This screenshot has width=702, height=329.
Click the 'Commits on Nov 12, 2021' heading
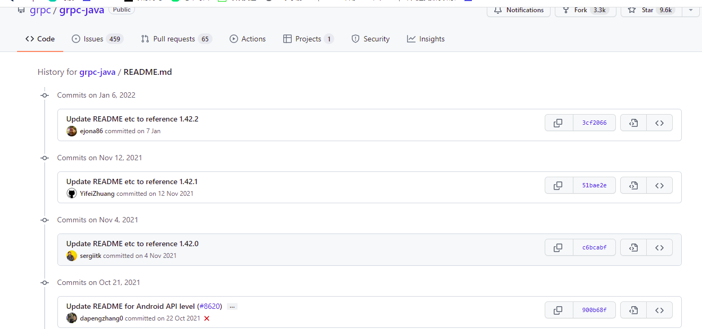[x=100, y=158]
